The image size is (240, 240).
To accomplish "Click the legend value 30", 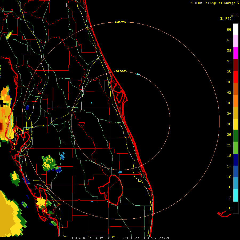I will [229, 124].
